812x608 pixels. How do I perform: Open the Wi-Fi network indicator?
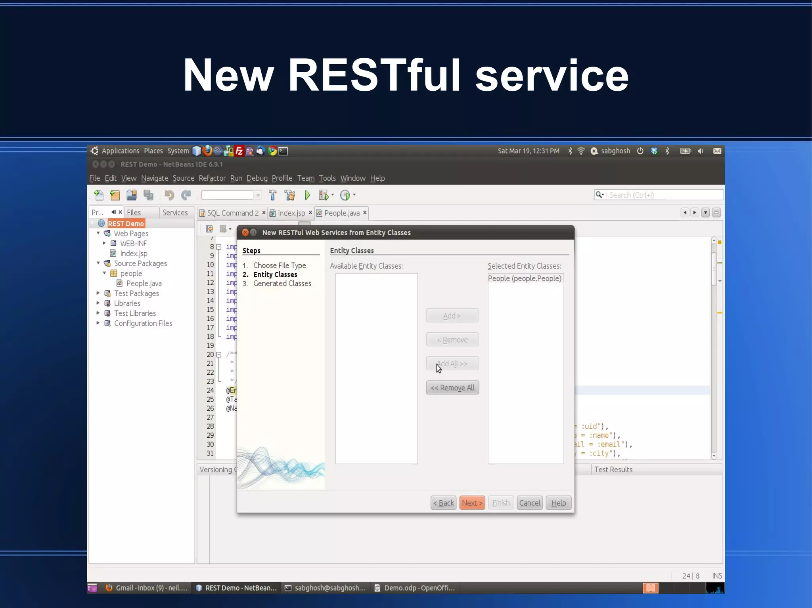(x=581, y=151)
